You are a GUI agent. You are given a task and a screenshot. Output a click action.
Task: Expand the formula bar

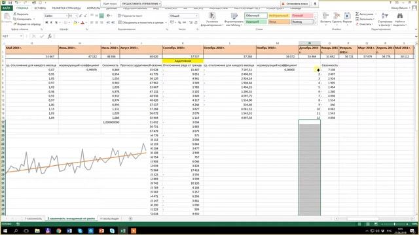pos(416,37)
